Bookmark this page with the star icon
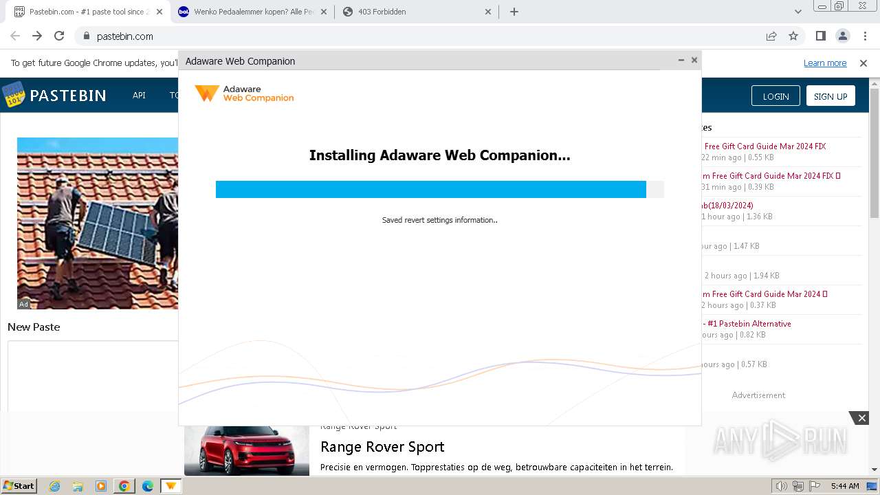The image size is (880, 495). point(793,36)
